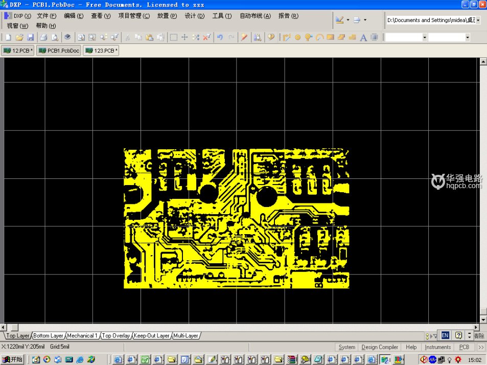Screen dimensions: 487x365
Task: Switch to the Bottom Layer tab
Action: tap(48, 335)
